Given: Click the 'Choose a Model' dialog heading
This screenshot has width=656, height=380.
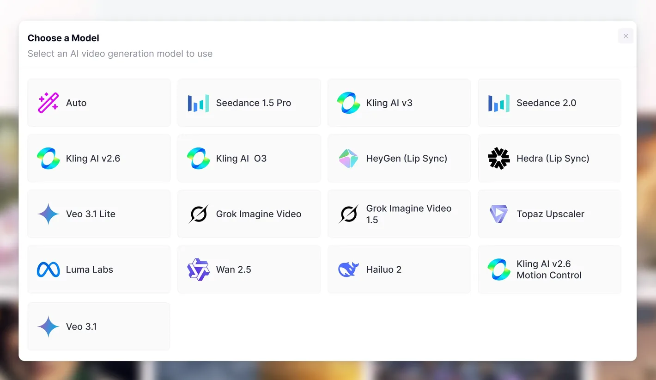Looking at the screenshot, I should (63, 38).
